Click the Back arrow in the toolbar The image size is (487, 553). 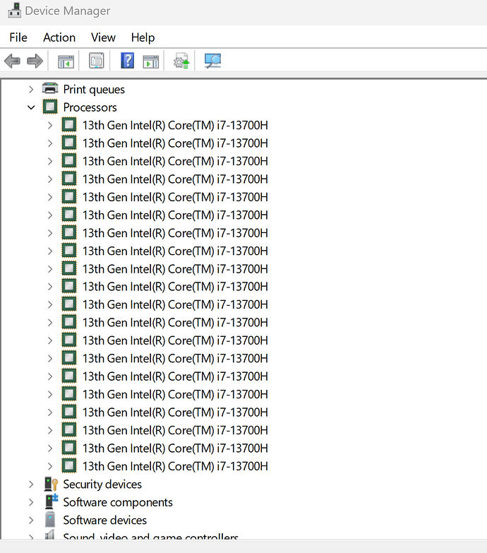click(12, 61)
